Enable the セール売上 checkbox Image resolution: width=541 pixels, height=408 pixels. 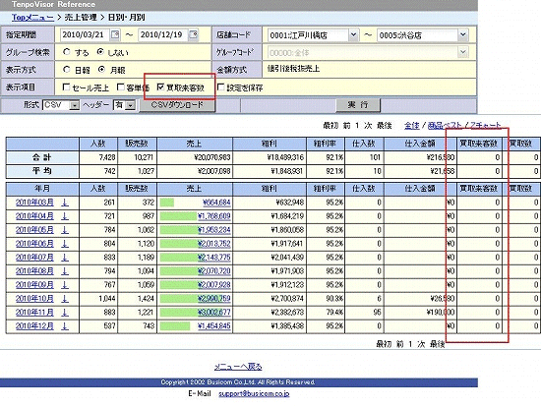tap(66, 87)
